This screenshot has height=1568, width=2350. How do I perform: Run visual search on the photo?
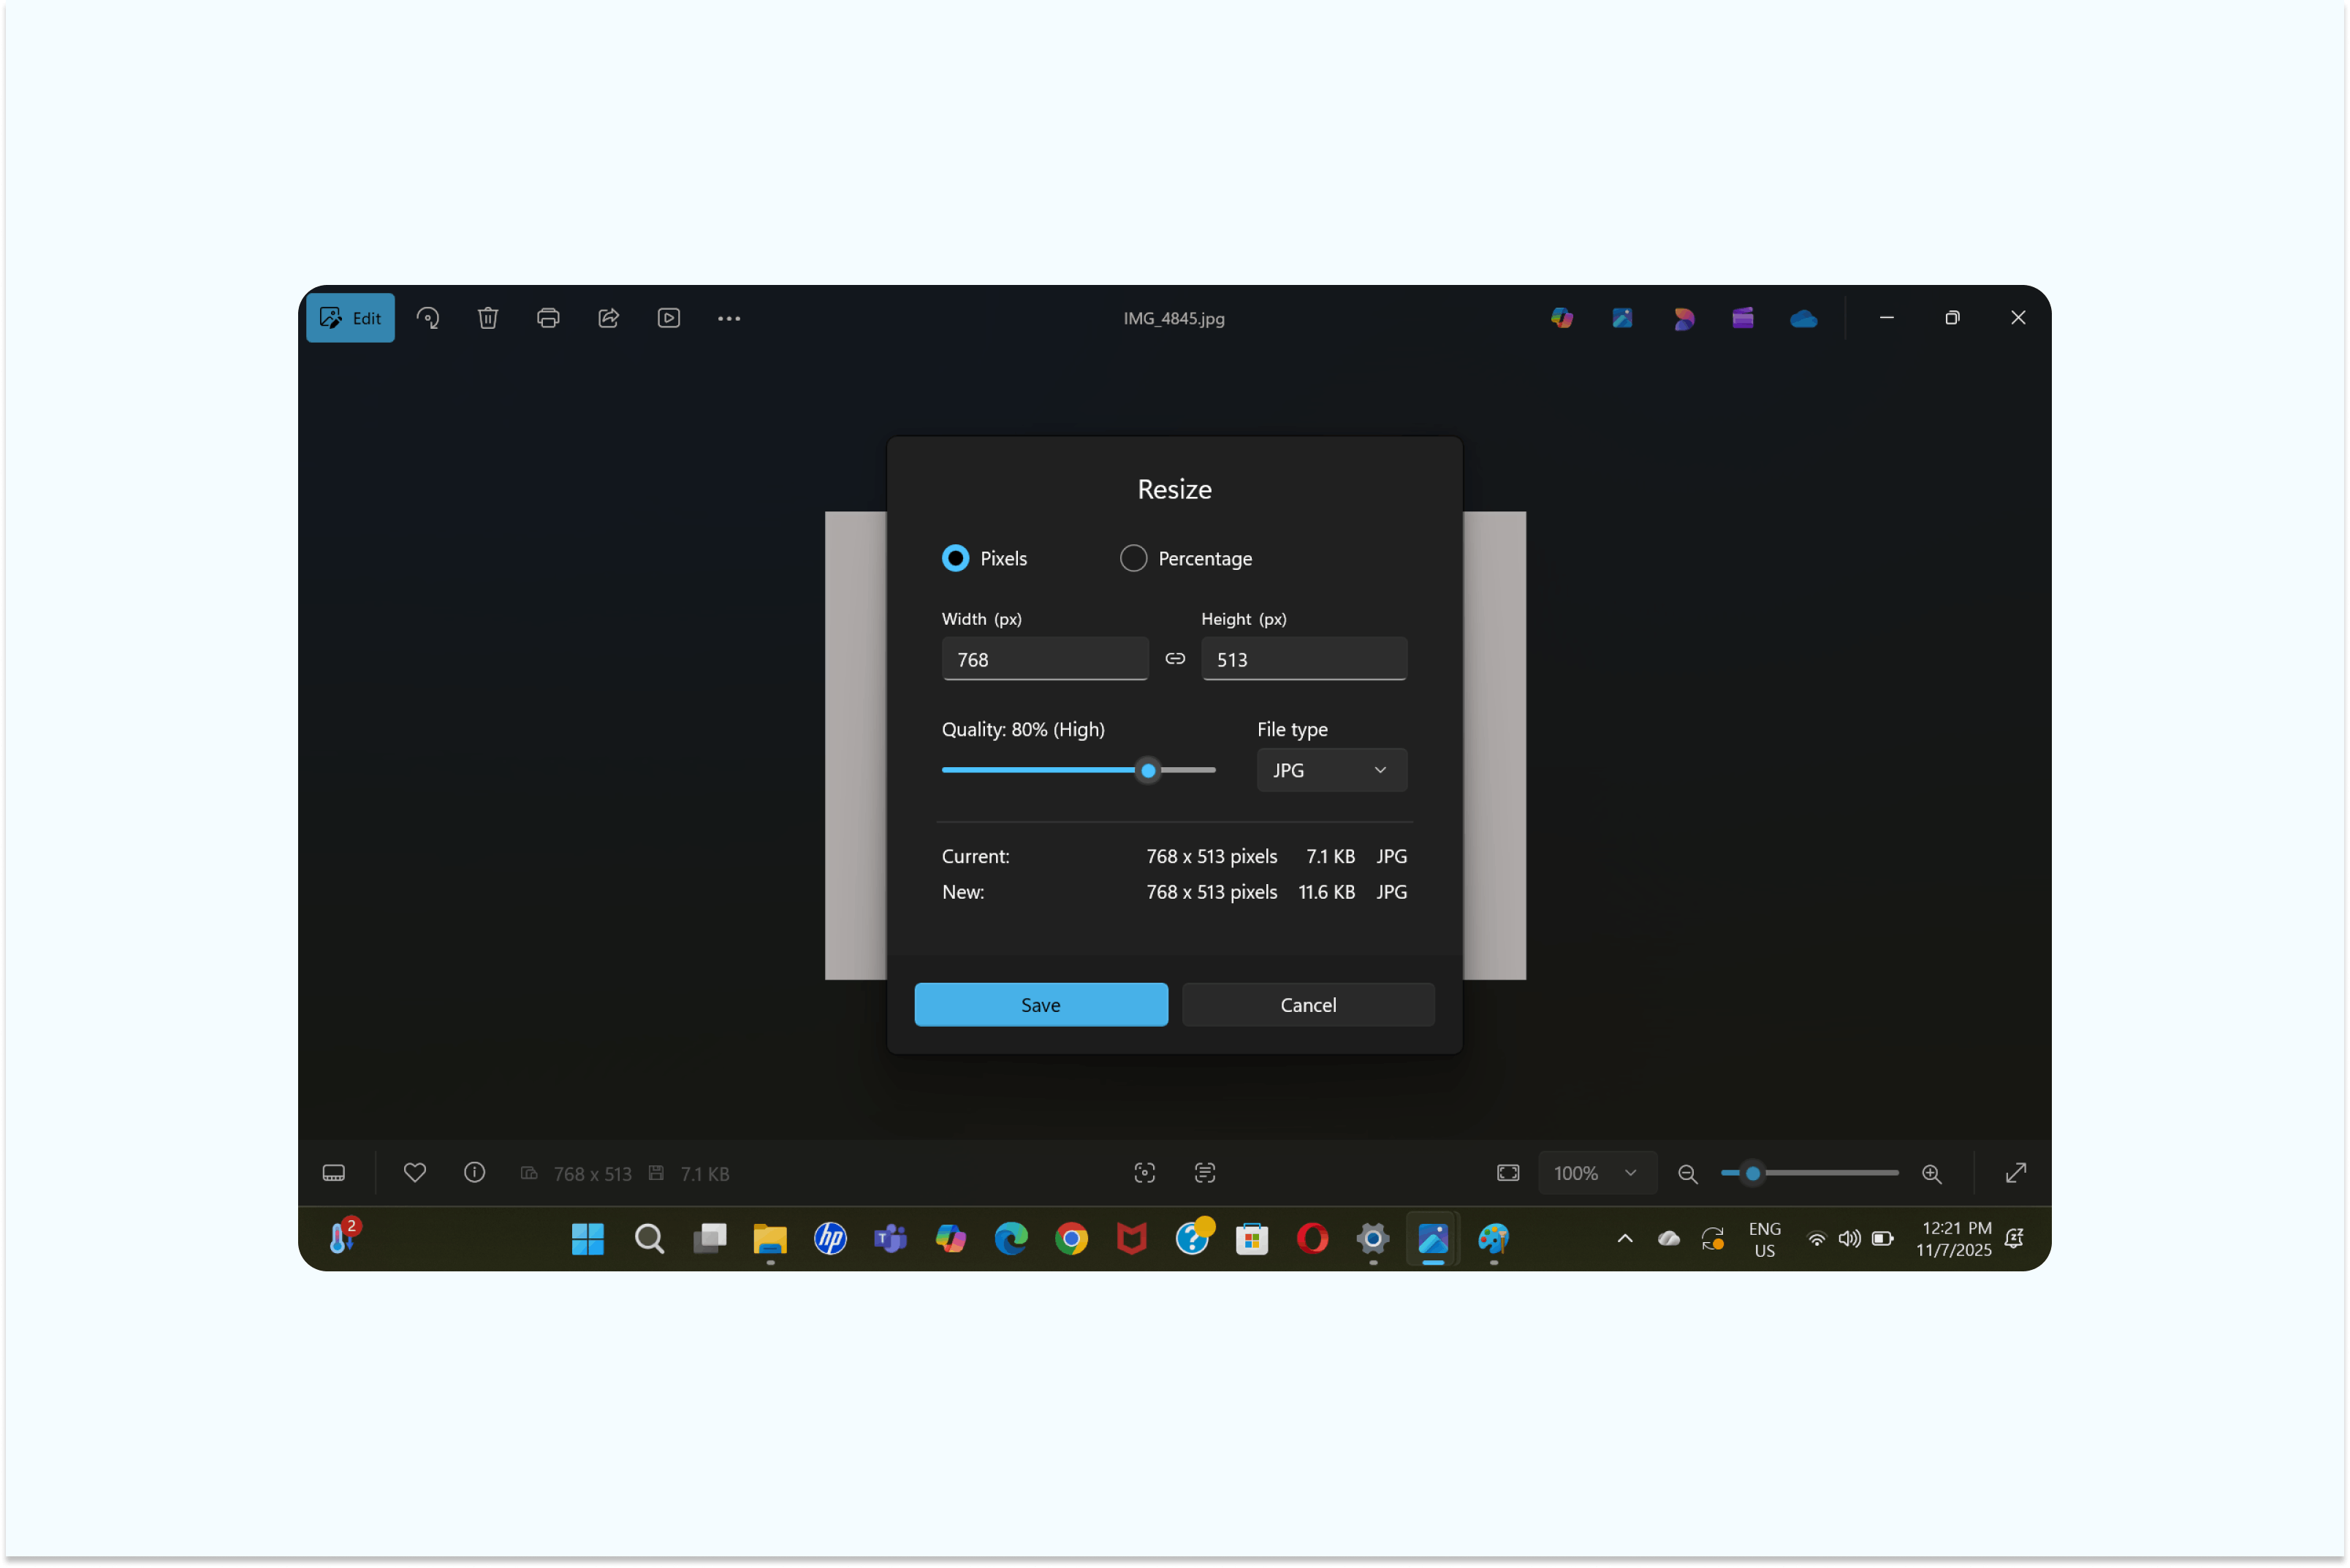1144,1173
